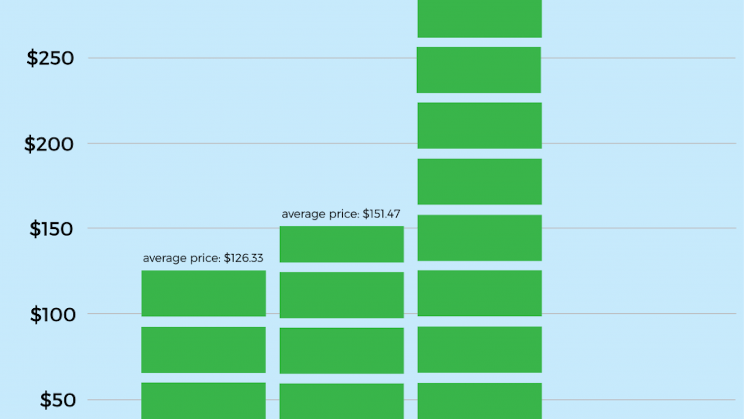The image size is (744, 419).
Task: Select bottom visible segment of $151.47 bar
Action: (341, 401)
